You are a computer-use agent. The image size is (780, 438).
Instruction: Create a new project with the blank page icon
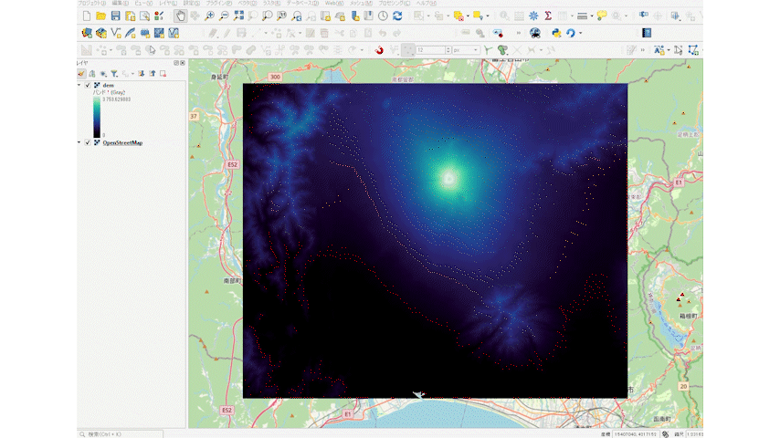[87, 16]
